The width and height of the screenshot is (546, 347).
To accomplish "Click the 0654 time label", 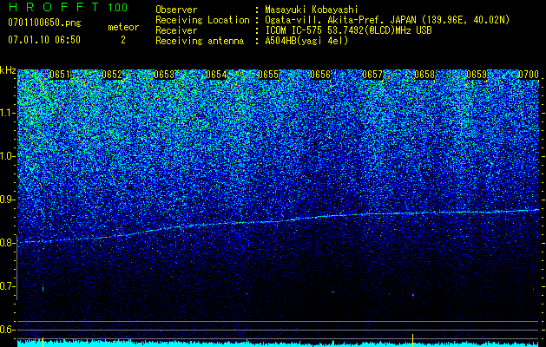I will coord(216,75).
